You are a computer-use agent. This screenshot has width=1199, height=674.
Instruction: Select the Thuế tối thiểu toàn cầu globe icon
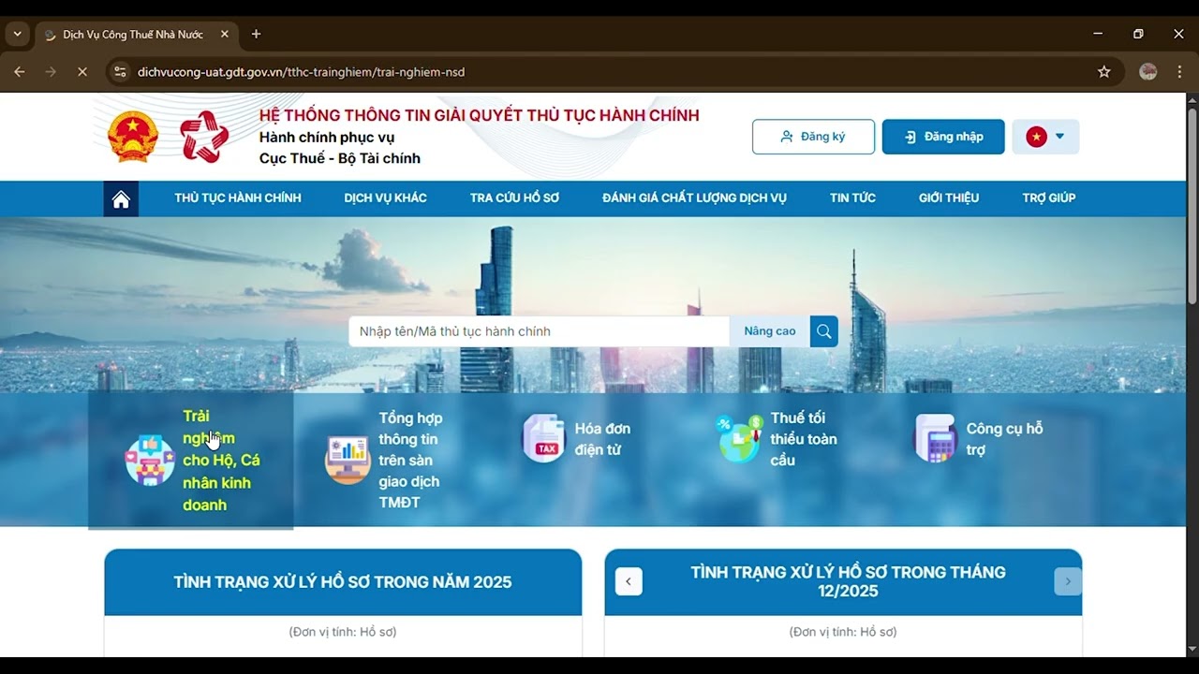739,438
